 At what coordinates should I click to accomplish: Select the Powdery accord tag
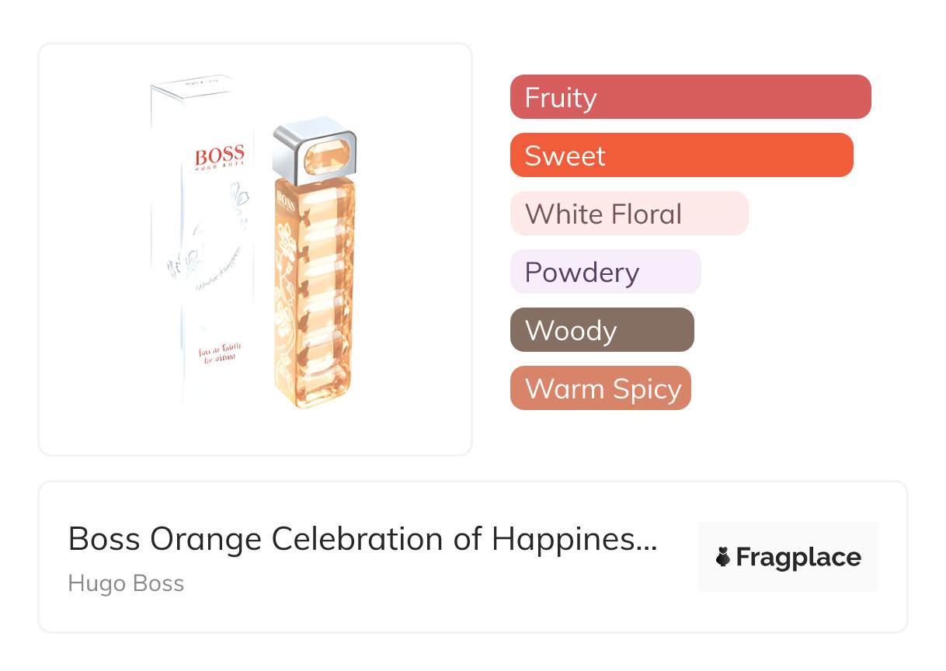(x=605, y=272)
